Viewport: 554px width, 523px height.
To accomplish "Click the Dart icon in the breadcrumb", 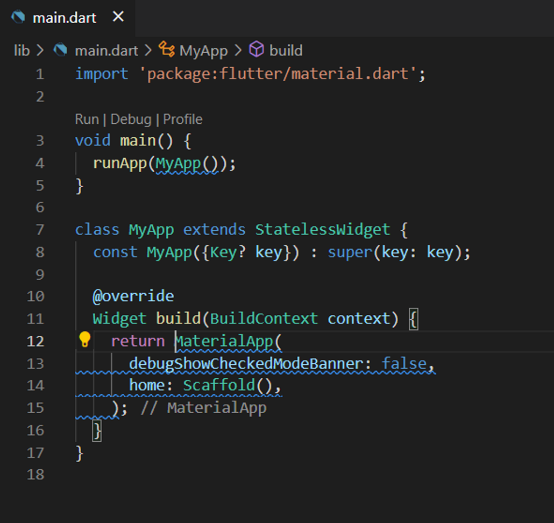I will pyautogui.click(x=60, y=50).
